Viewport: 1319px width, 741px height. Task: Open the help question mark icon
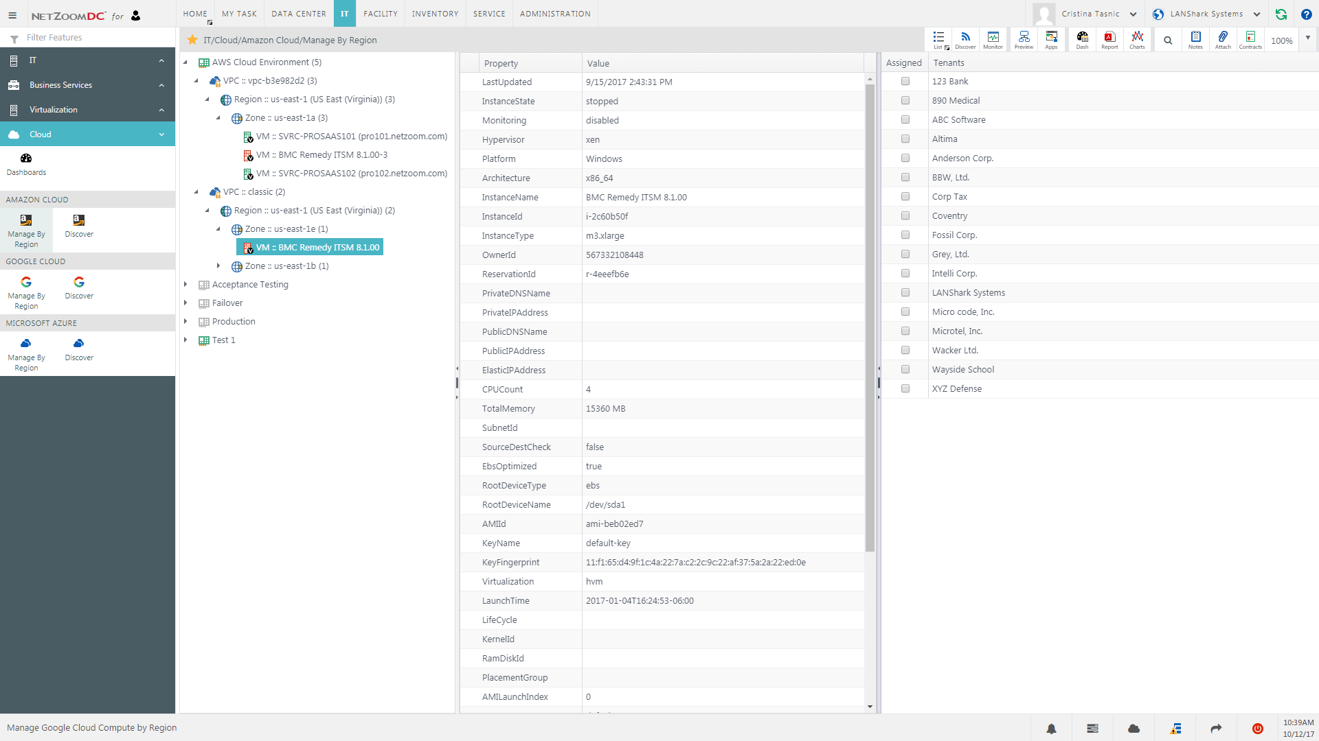coord(1306,14)
